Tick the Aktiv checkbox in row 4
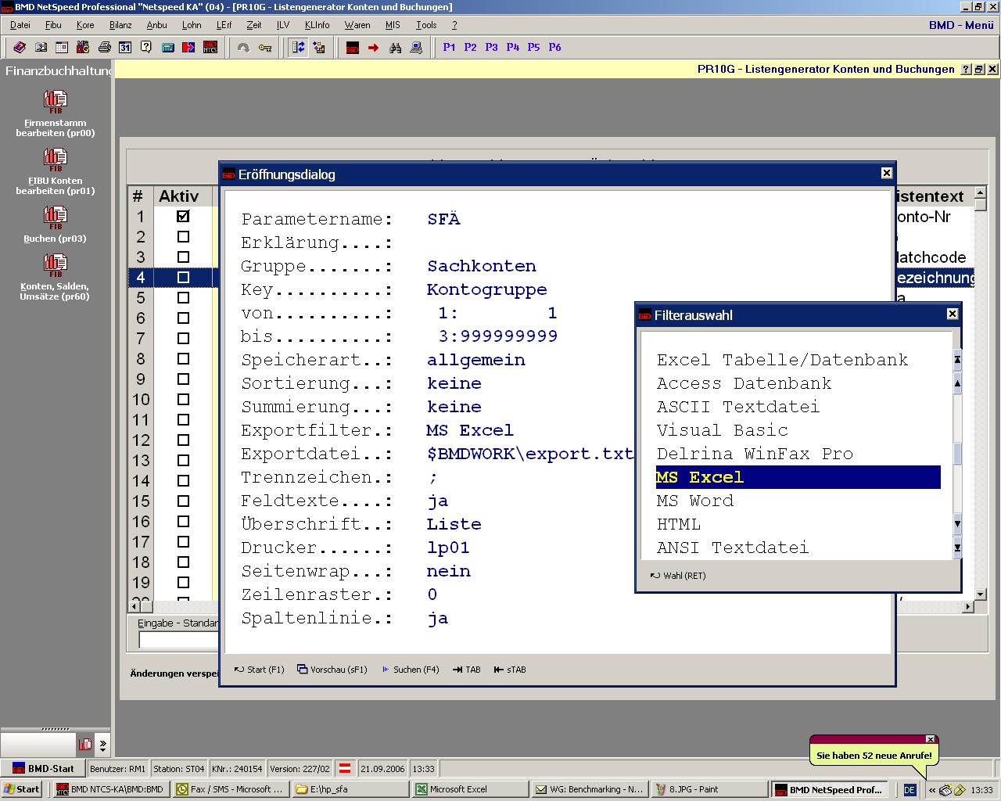Viewport: 1001px width, 801px height. coord(183,278)
